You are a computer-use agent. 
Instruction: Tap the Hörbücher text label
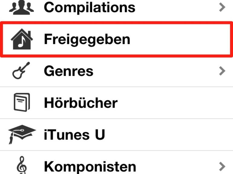[81, 103]
